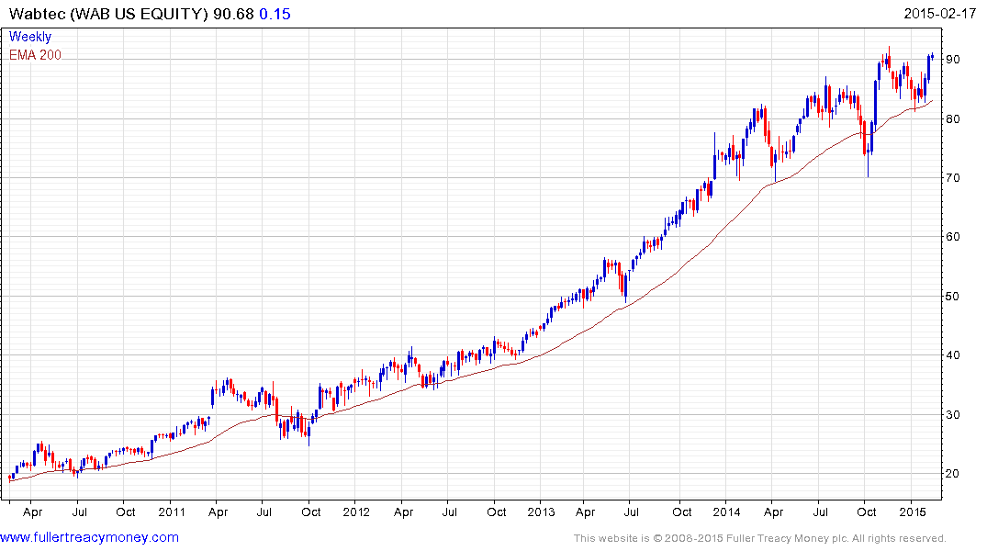Click the 'EMA 200' legend label
Viewport: 987px width, 551px height.
click(35, 55)
